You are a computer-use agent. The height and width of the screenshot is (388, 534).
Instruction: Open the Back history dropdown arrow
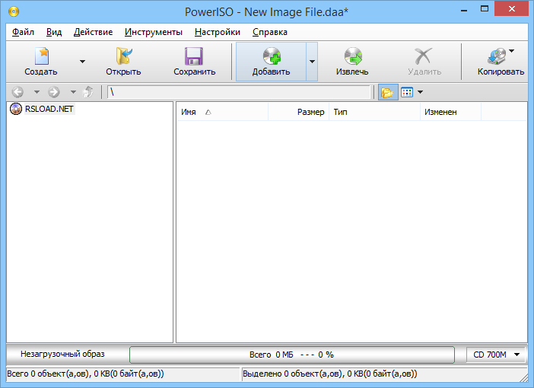point(37,92)
